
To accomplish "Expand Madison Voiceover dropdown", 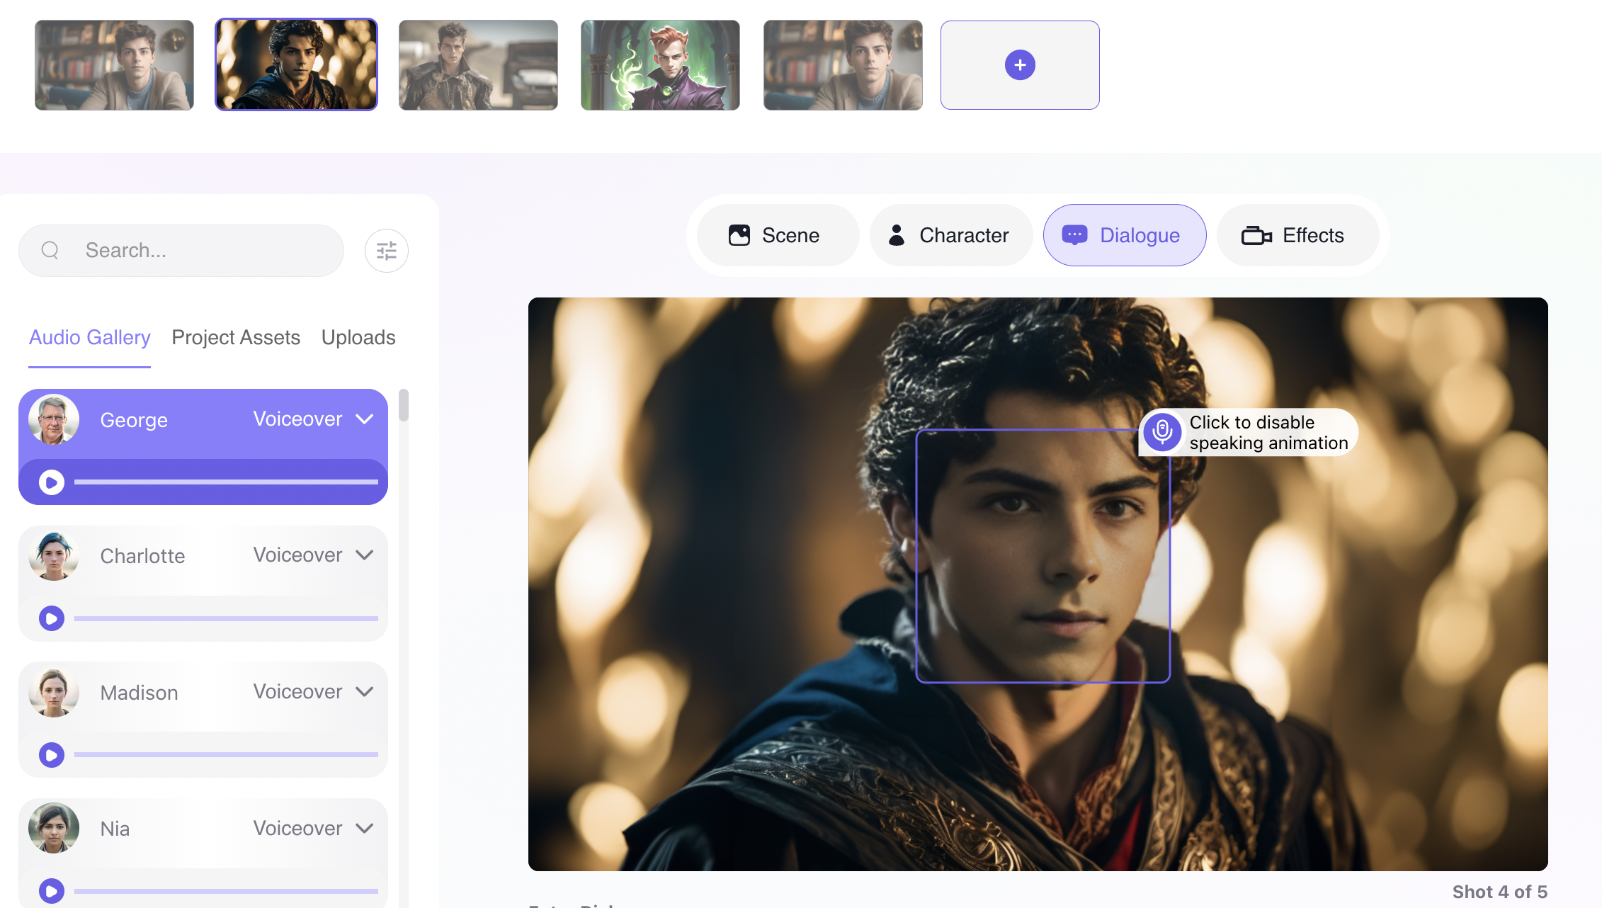I will tap(365, 692).
